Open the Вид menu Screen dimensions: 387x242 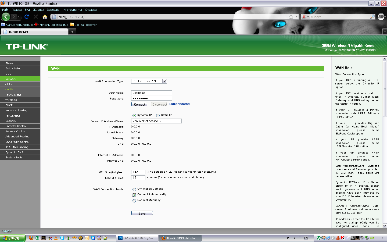[x=27, y=10]
